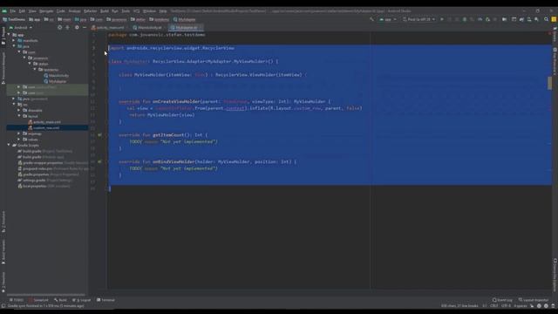The height and width of the screenshot is (314, 558).
Task: Click the getItemCount gutter override icon
Action: [99, 135]
